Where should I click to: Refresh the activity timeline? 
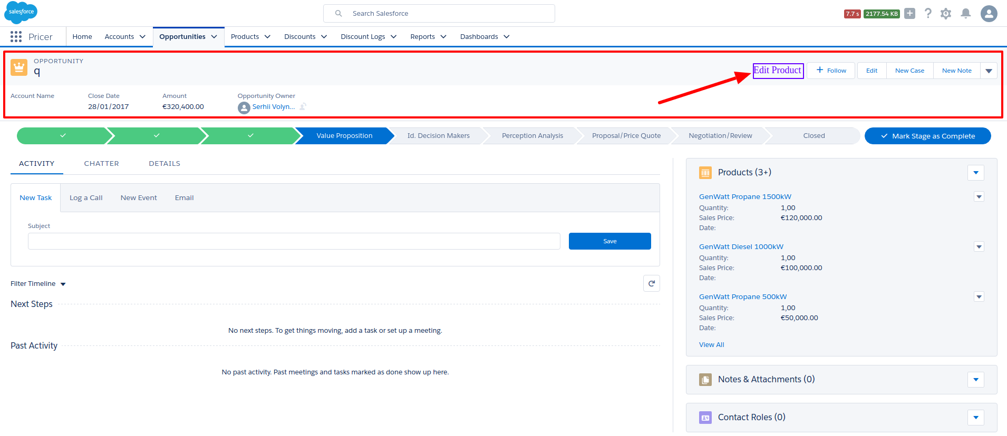coord(652,283)
